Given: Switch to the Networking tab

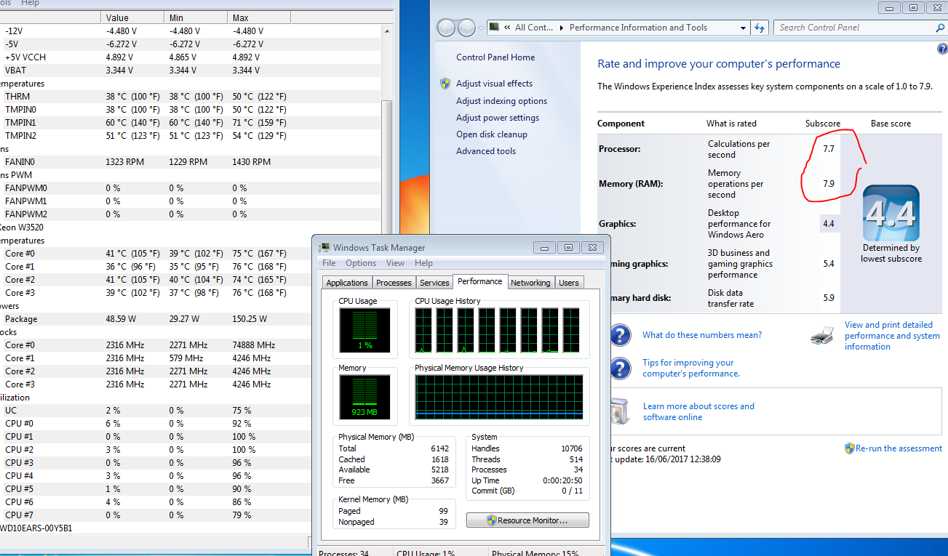Looking at the screenshot, I should [530, 283].
